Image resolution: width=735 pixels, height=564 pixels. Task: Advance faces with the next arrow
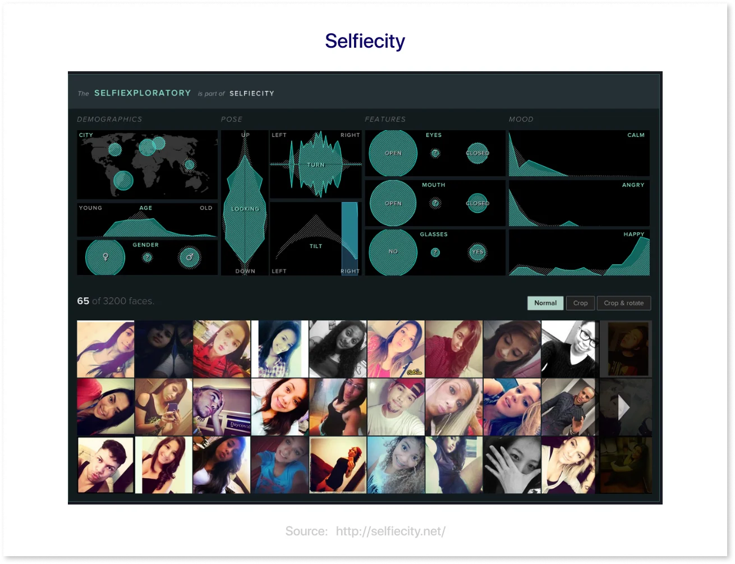click(624, 407)
